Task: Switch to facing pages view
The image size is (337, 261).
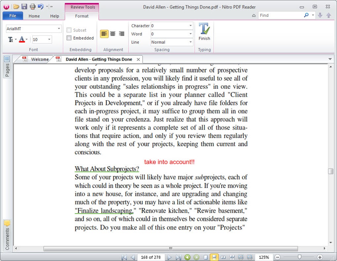Action: (x=223, y=257)
